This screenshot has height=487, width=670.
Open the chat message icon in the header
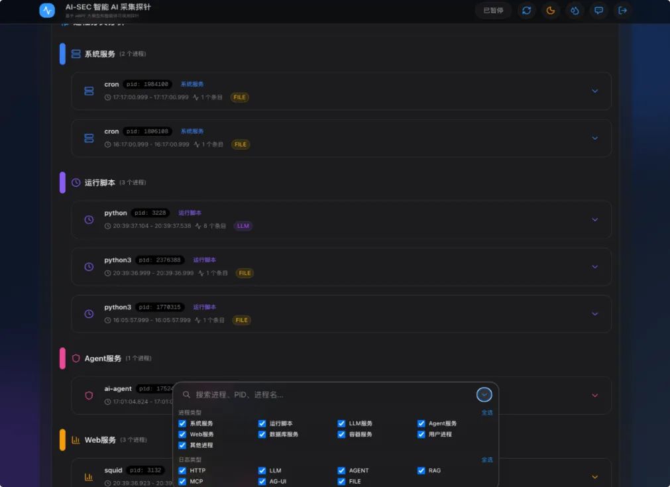click(598, 11)
